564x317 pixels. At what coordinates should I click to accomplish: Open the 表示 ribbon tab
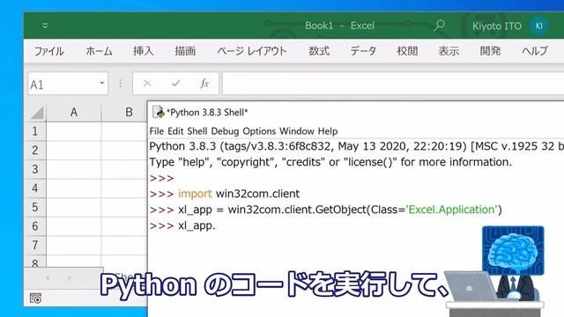coord(449,51)
